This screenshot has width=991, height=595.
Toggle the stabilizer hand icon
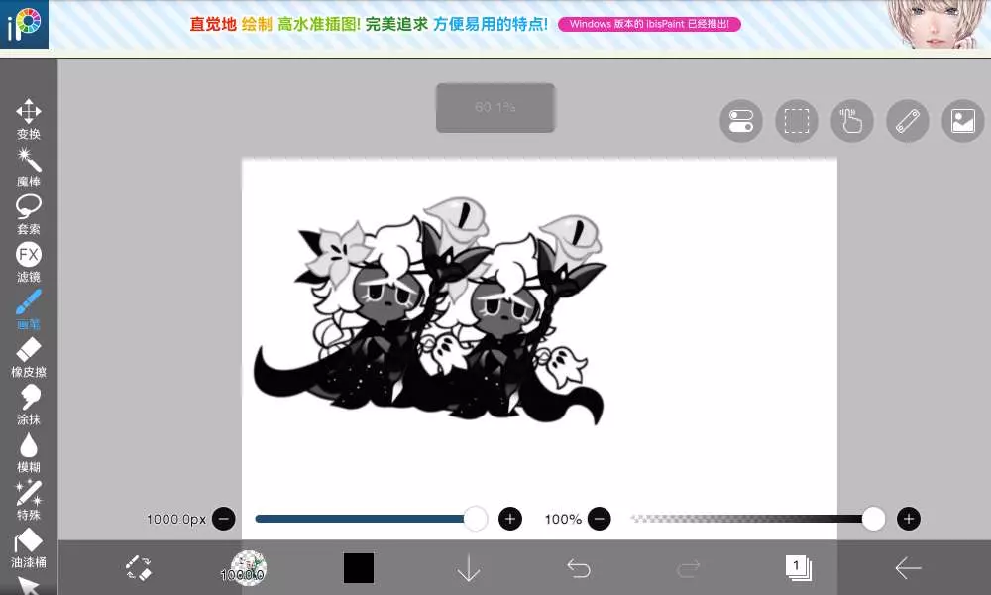tap(852, 121)
